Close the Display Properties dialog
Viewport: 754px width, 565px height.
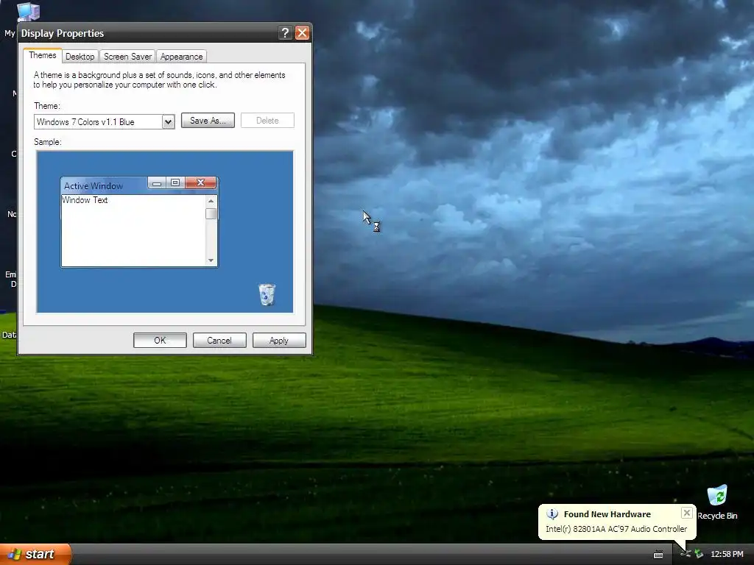pyautogui.click(x=302, y=32)
